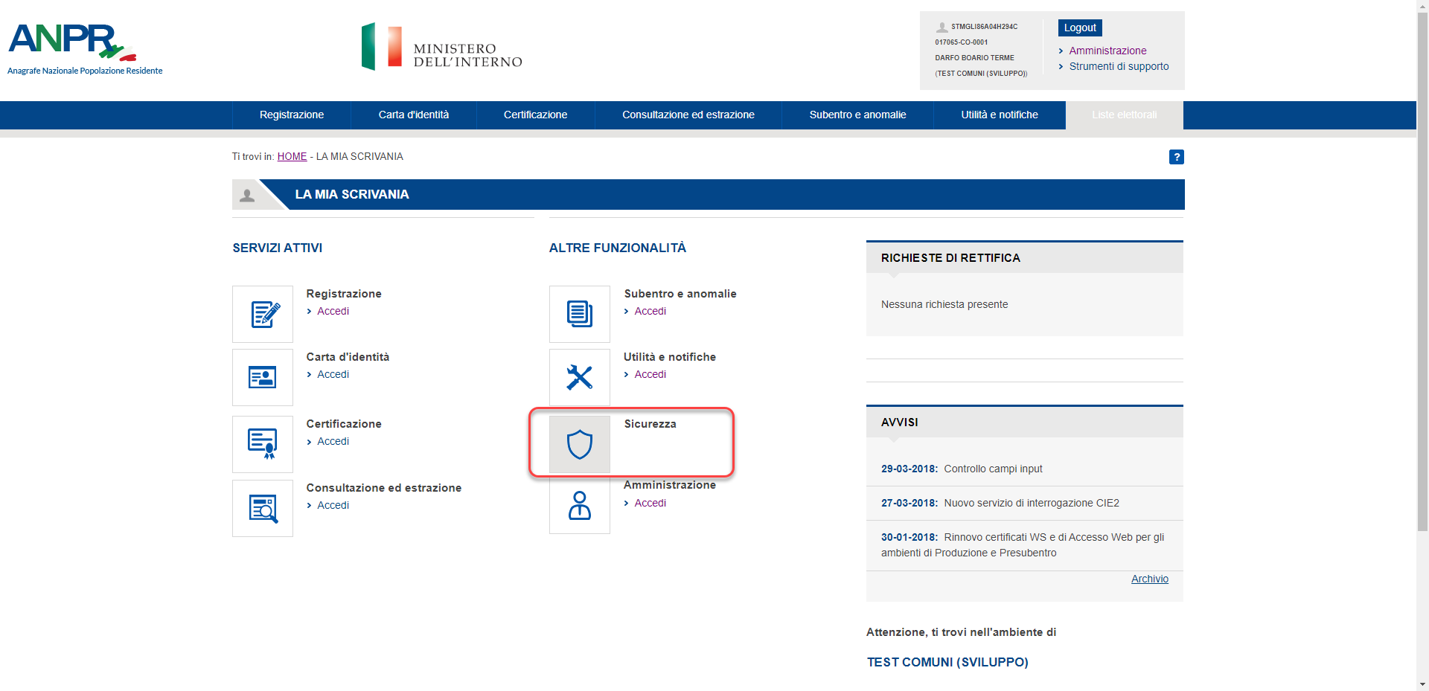Open Subentro e anomalie via pages icon

coord(579,314)
